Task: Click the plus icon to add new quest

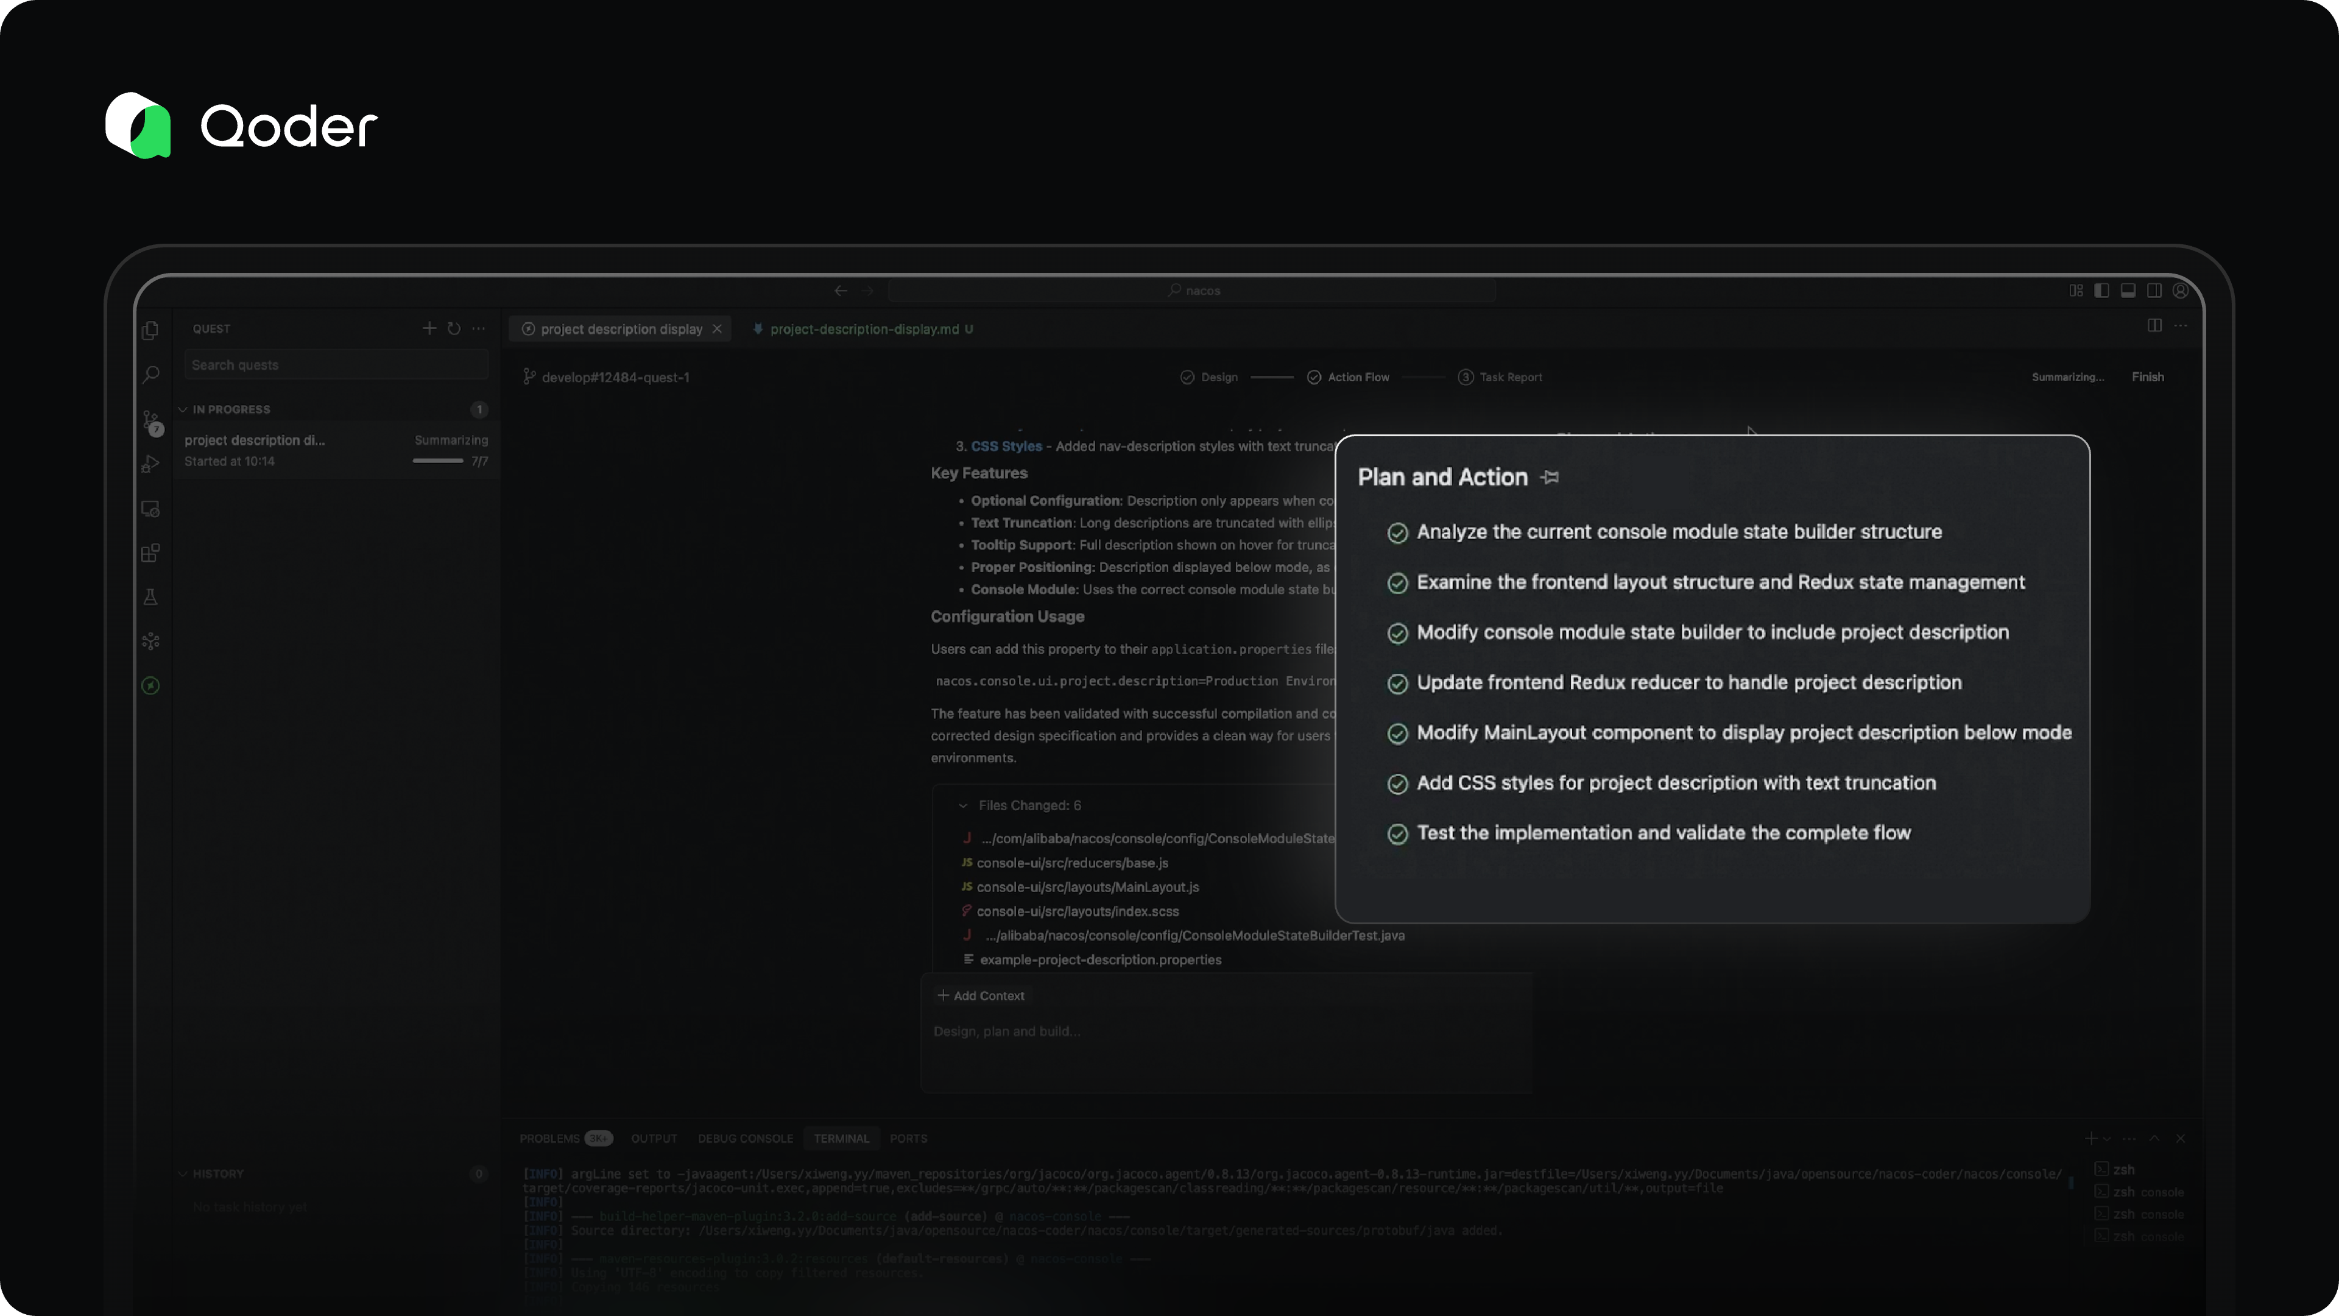Action: 429,329
